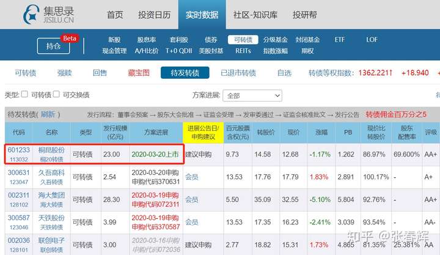Open 美股封基 in the navigation
The image size is (440, 255).
click(x=211, y=51)
